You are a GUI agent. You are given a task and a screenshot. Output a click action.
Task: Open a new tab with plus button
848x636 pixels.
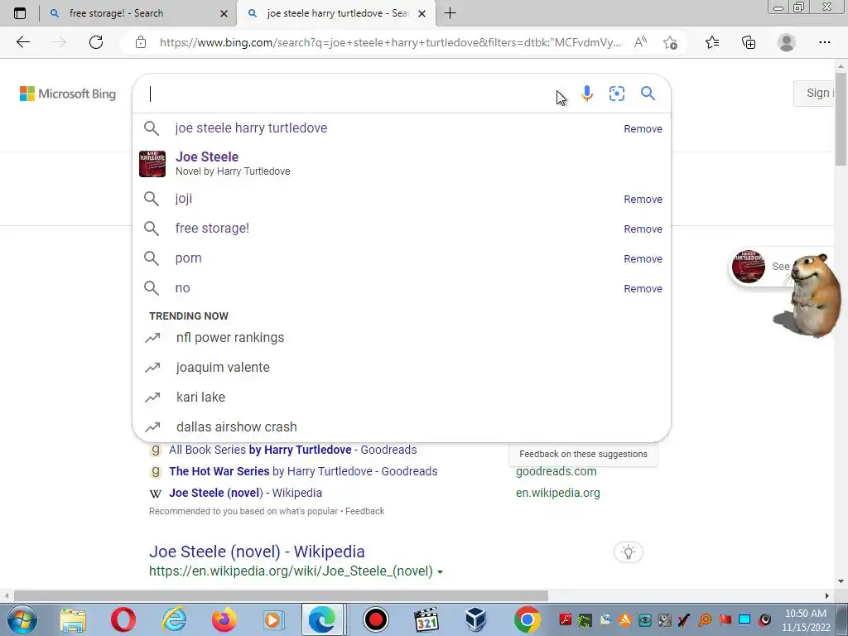450,13
